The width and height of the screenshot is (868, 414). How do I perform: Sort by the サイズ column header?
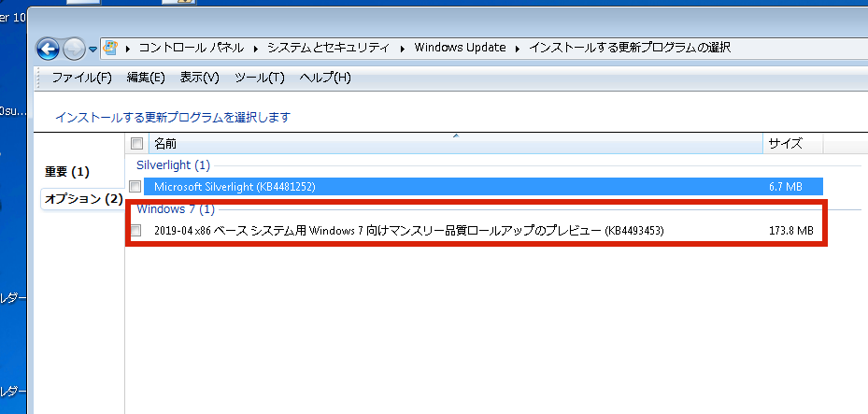click(x=792, y=144)
